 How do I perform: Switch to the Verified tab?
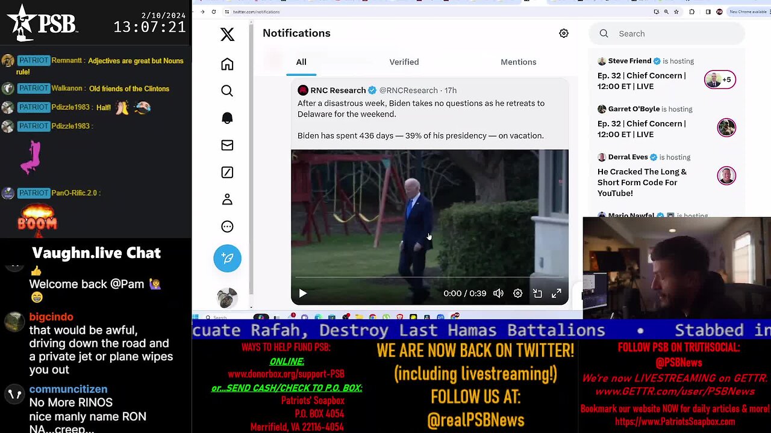click(x=404, y=62)
